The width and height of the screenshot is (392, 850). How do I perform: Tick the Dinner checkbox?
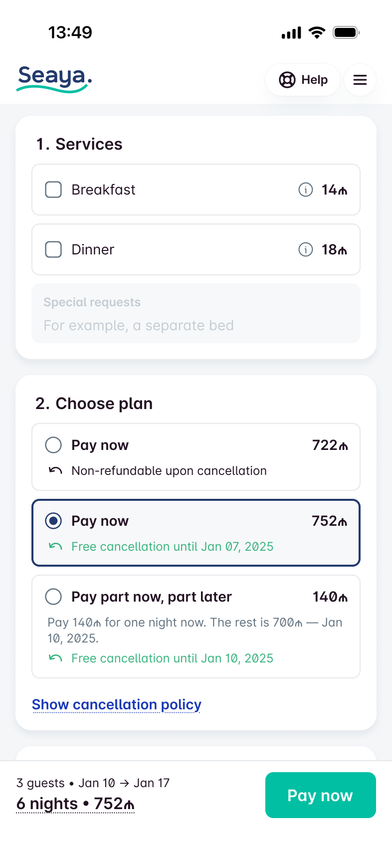click(53, 249)
